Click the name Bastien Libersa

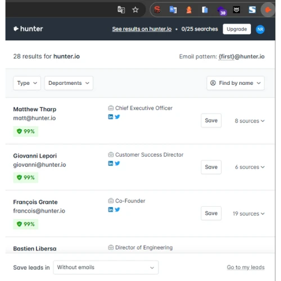point(35,248)
